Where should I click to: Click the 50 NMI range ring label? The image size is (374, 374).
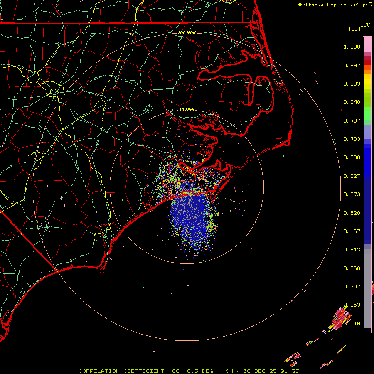[187, 110]
